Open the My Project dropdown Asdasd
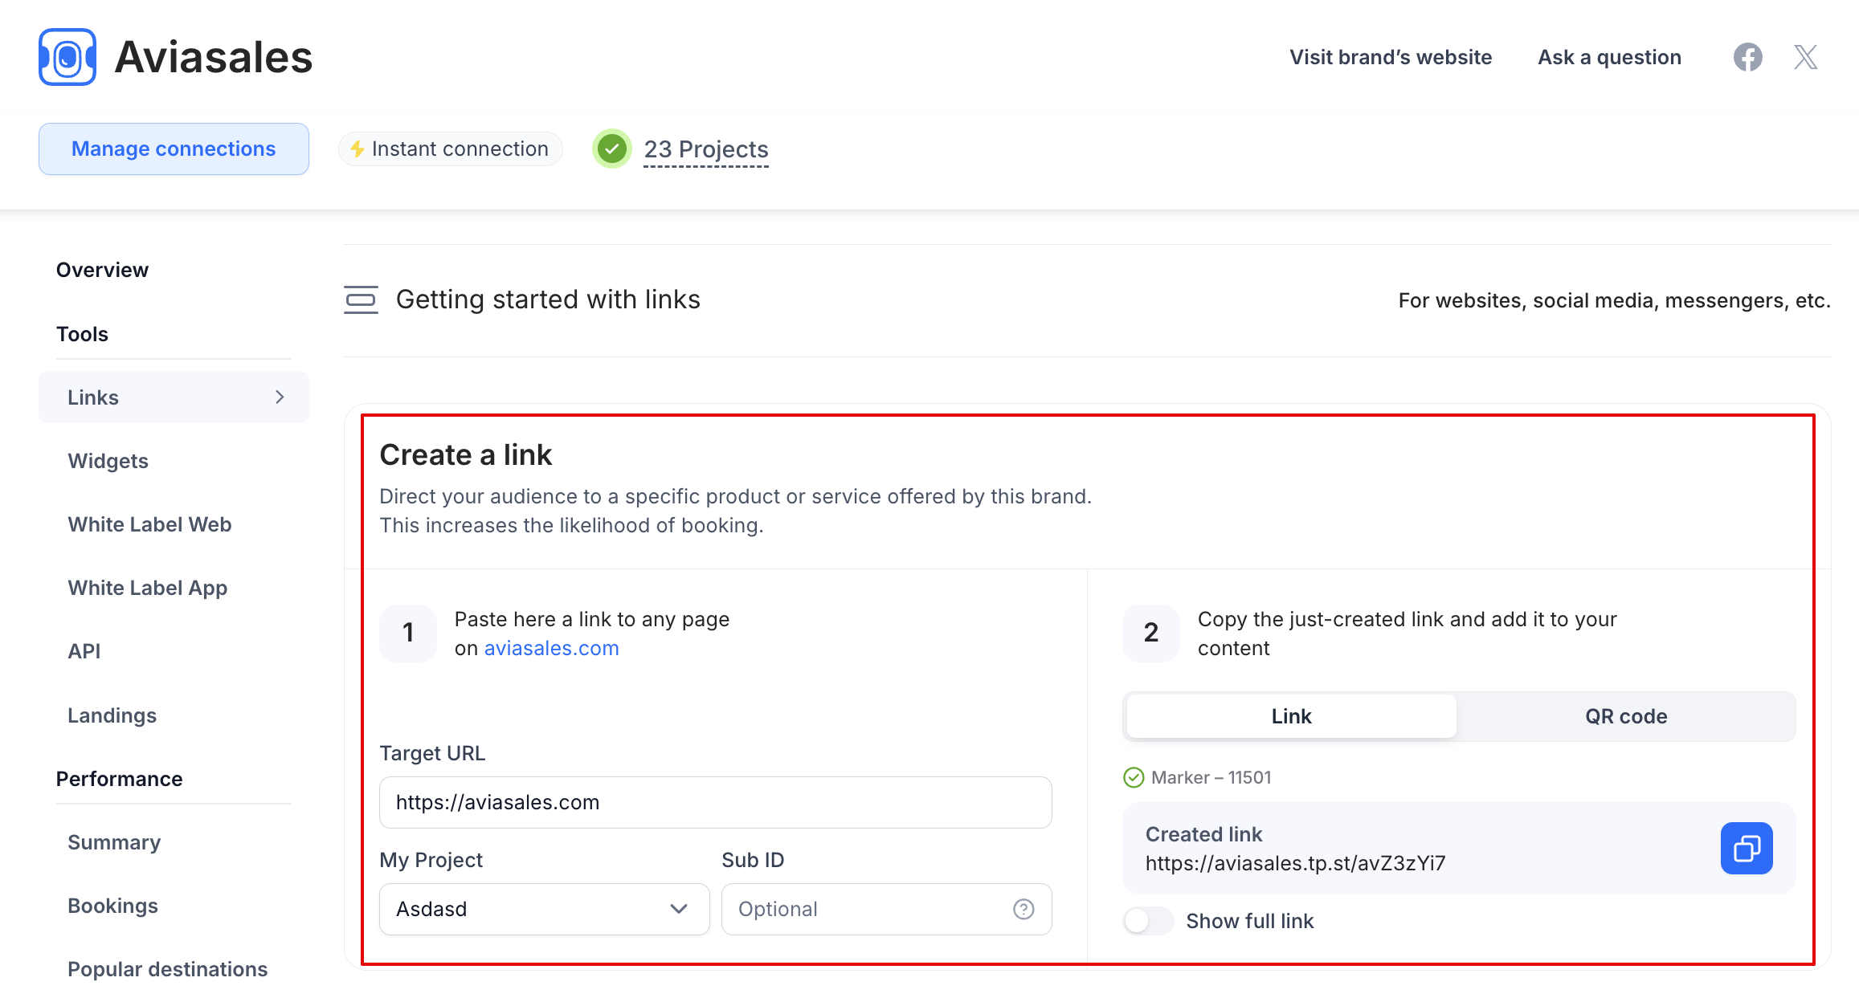 click(544, 909)
